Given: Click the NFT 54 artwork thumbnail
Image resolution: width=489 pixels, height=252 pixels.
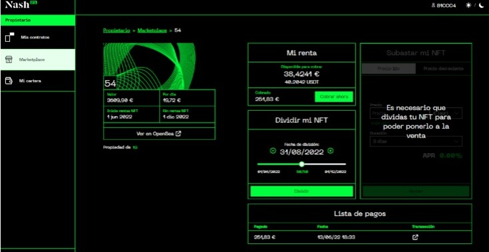Looking at the screenshot, I should click(149, 66).
